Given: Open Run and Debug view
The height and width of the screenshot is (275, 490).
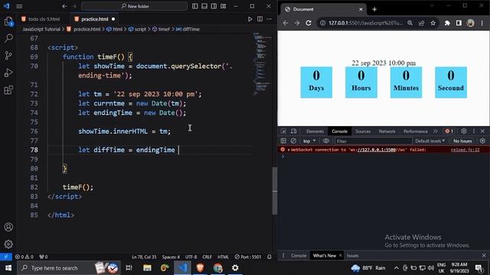Looking at the screenshot, I should tap(8, 73).
